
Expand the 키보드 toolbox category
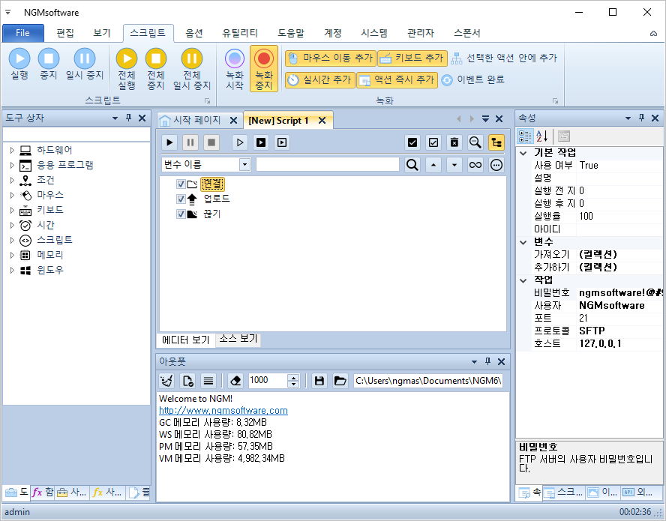(12, 210)
